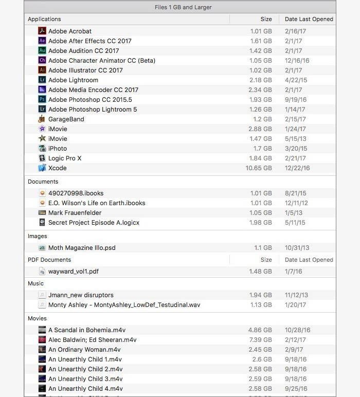Select the Logic Pro X icon
Screen dimensions: 360x397
pos(42,158)
